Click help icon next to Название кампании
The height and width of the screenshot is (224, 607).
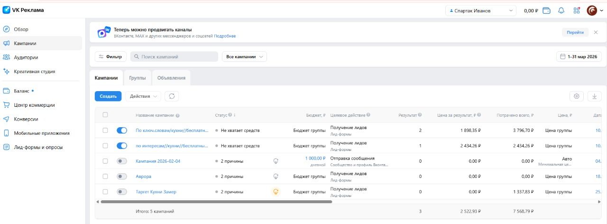click(177, 115)
